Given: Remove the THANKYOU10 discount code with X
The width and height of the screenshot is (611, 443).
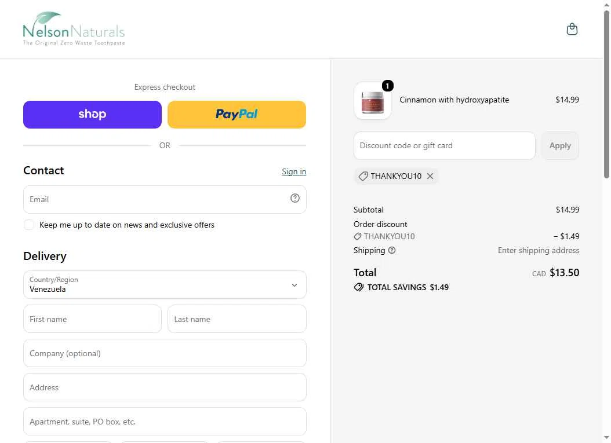Looking at the screenshot, I should click(430, 176).
